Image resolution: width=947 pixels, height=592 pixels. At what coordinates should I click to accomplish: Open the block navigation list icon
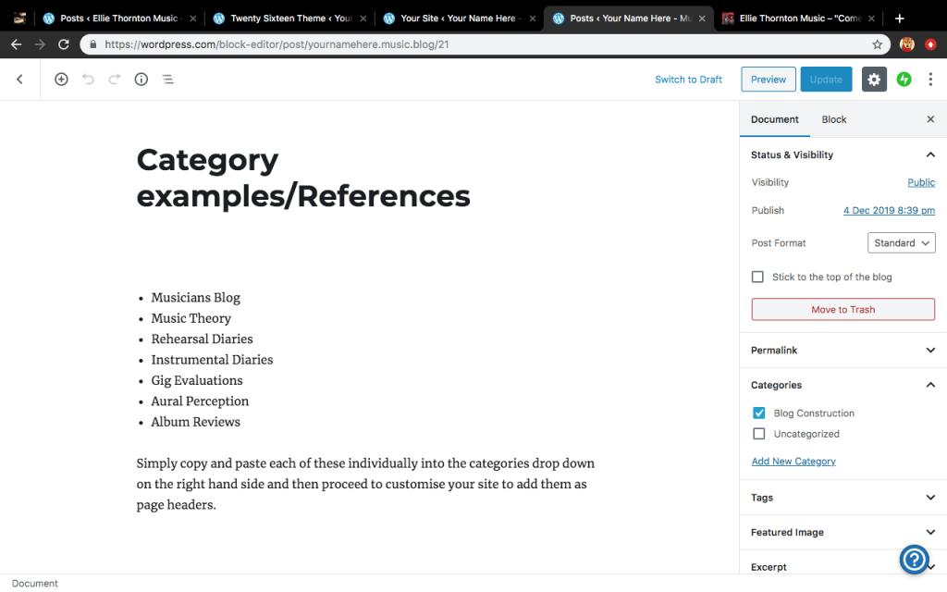tap(167, 80)
